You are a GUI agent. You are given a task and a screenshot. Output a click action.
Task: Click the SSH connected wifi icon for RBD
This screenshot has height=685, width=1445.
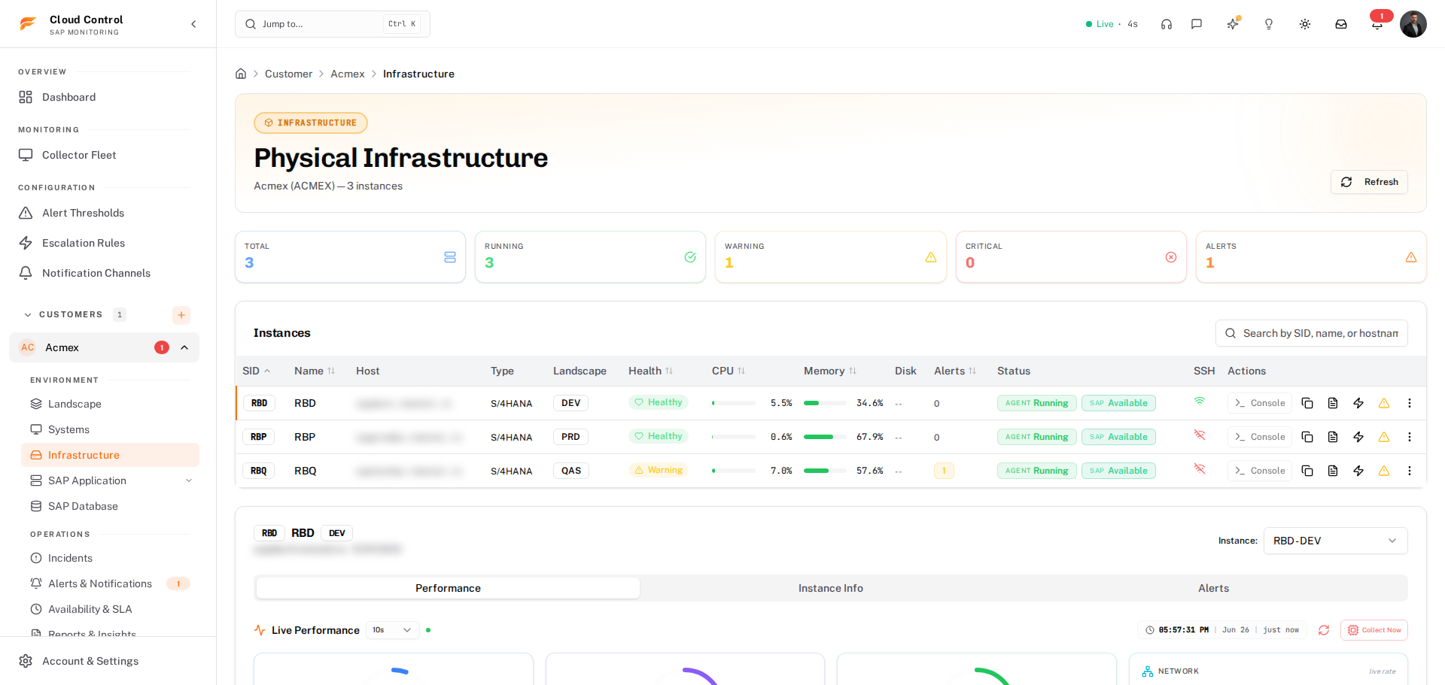click(x=1200, y=402)
